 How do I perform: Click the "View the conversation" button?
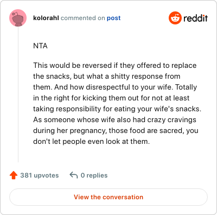(x=108, y=197)
